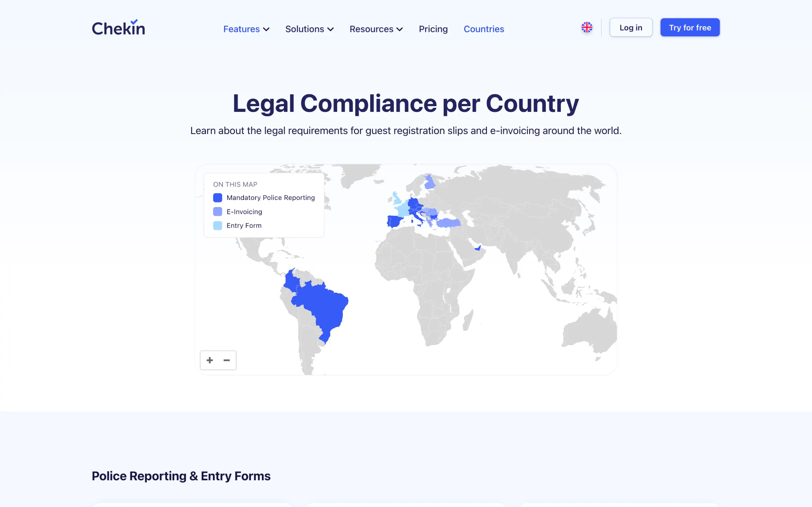Click the 'Legal Compliance per Country' title
The width and height of the screenshot is (812, 507).
(x=406, y=103)
